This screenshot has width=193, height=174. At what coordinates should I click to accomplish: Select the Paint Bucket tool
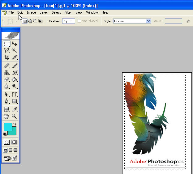pyautogui.click(x=14, y=79)
